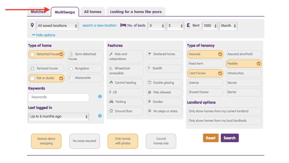Click the orange Reset button
This screenshot has width=289, height=163.
pos(211,138)
